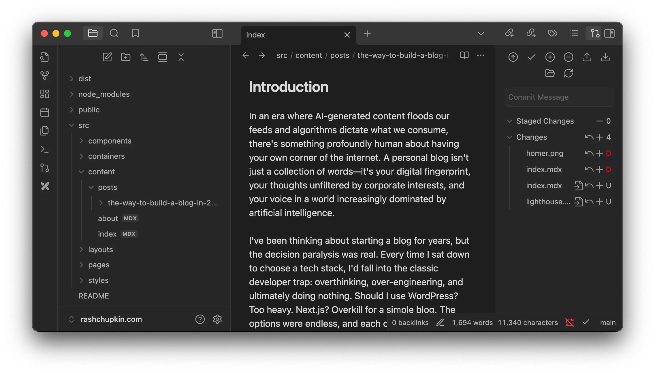Image resolution: width=655 pixels, height=374 pixels.
Task: Open quick switcher from ribbon
Action: point(44,57)
